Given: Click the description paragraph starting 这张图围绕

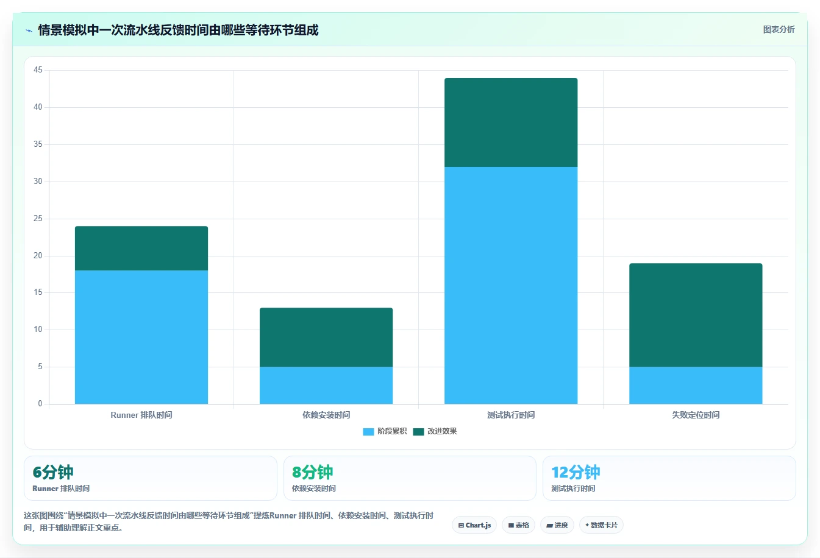Looking at the screenshot, I should coord(229,521).
